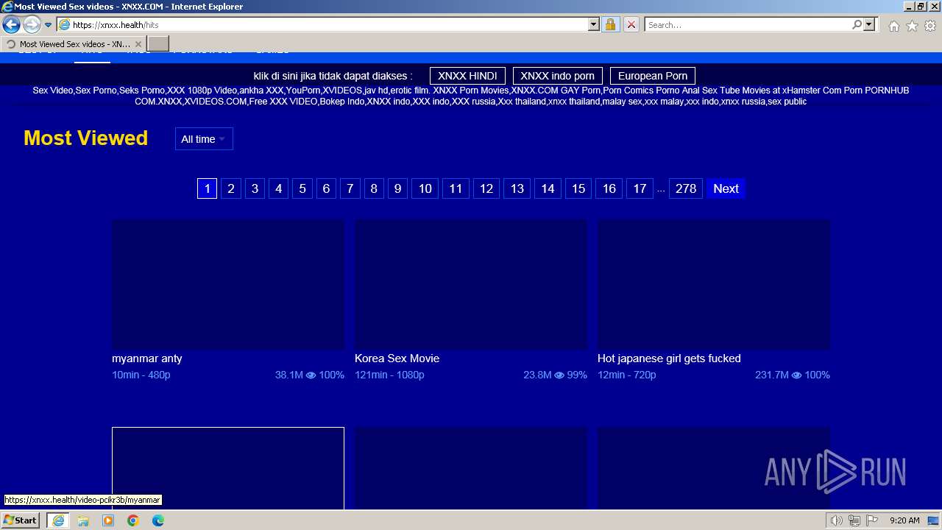This screenshot has height=530, width=942.
Task: Open the media player taskbar icon
Action: tap(108, 520)
